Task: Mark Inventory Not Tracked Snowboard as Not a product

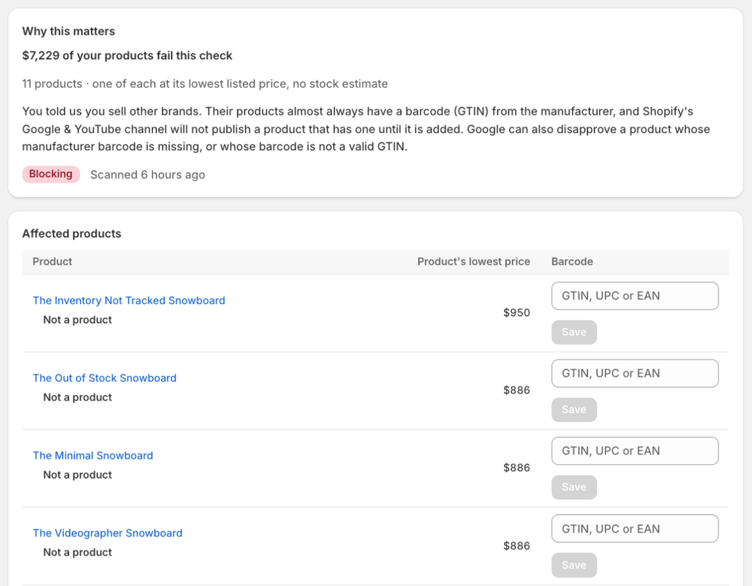Action: coord(77,320)
